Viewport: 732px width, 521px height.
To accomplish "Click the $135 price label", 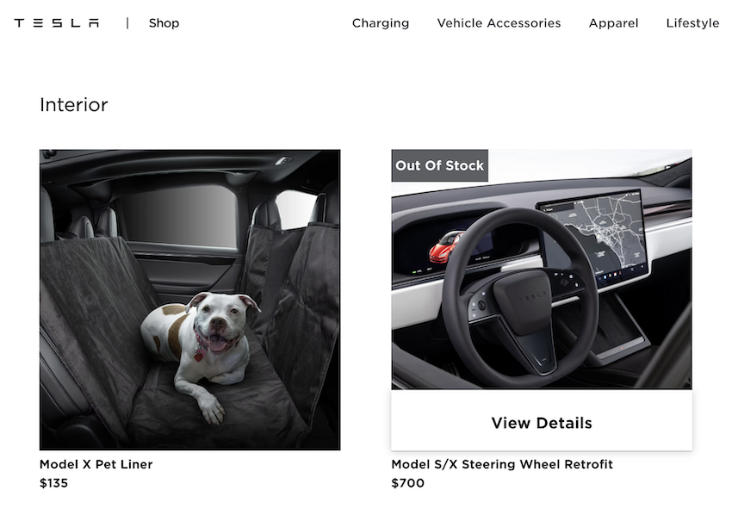I will point(53,483).
